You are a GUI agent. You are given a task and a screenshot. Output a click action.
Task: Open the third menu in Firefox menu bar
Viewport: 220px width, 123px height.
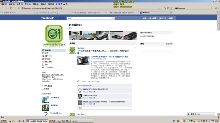[20, 4]
